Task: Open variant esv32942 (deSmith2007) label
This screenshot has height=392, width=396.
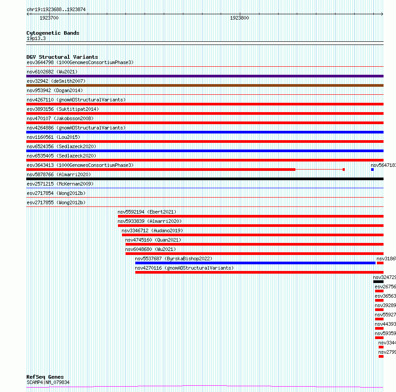Action: [56, 81]
